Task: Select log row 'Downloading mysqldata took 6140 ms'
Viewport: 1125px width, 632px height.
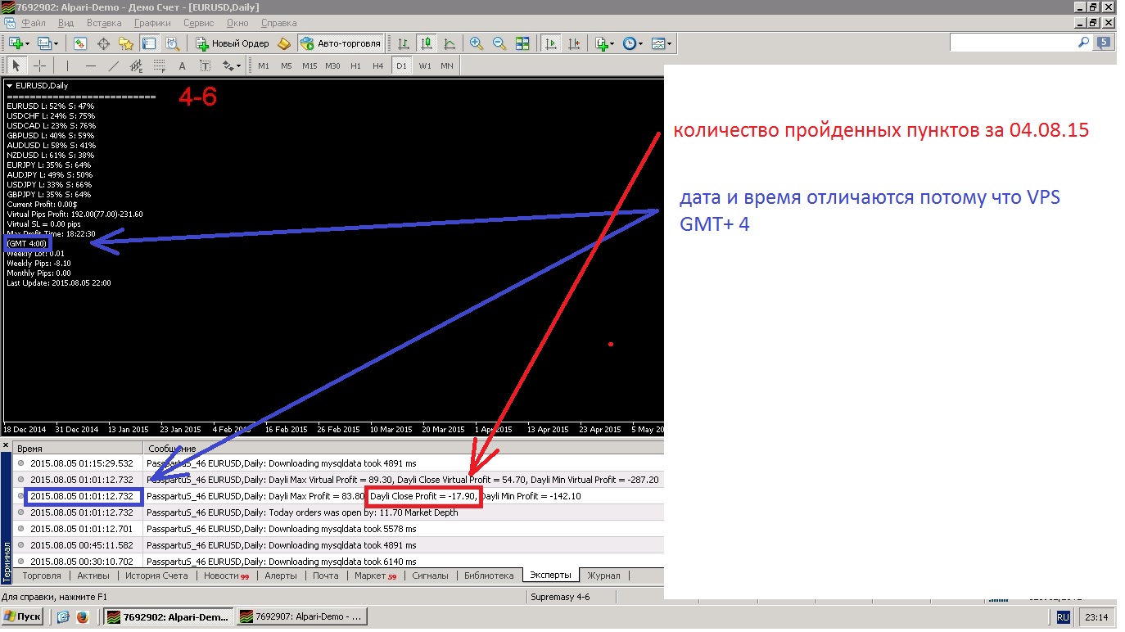Action: coord(337,562)
